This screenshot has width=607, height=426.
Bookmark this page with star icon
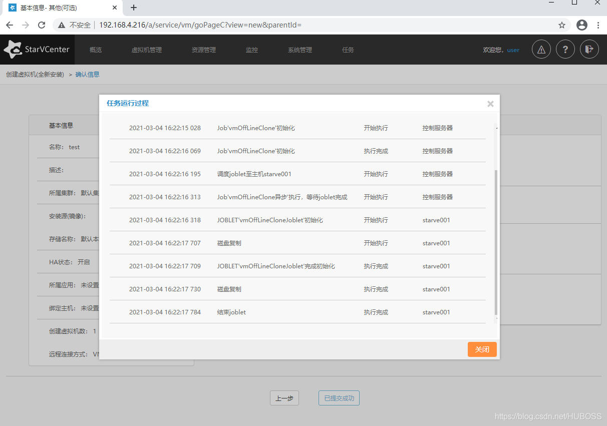(x=562, y=25)
